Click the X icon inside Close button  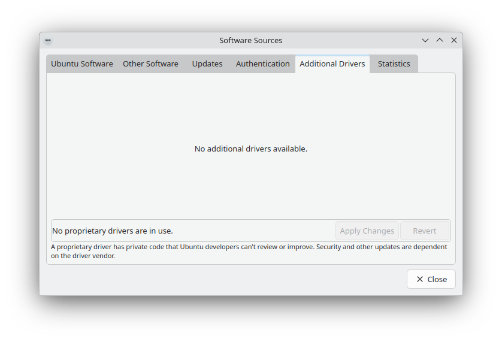coord(420,279)
